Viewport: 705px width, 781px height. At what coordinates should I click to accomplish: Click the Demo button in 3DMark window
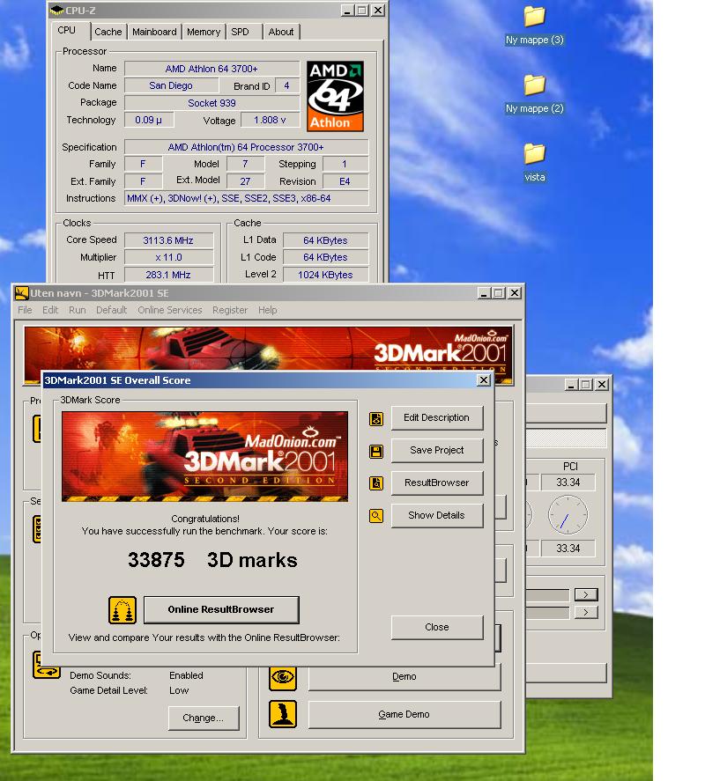click(x=404, y=677)
